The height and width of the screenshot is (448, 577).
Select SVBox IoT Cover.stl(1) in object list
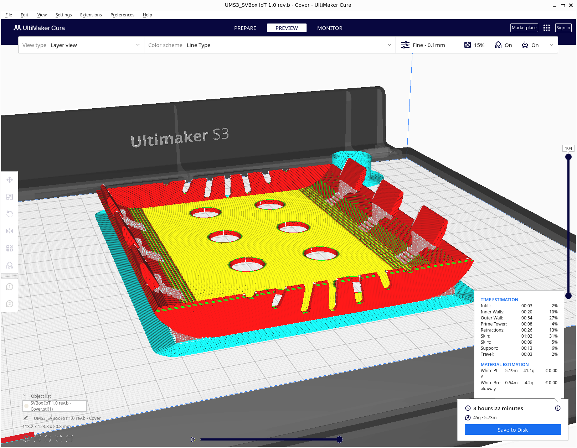tap(55, 406)
